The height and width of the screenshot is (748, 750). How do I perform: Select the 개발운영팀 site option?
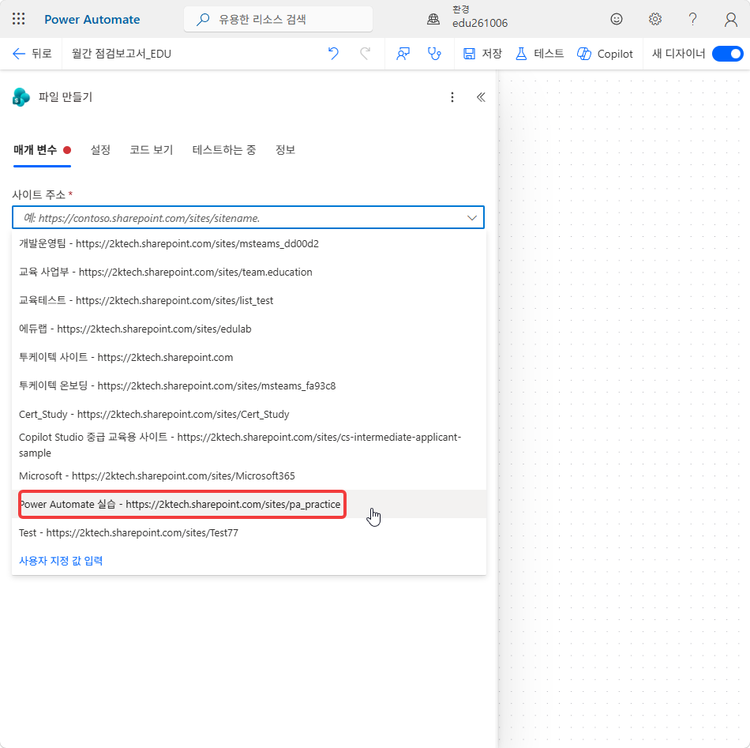(x=249, y=243)
